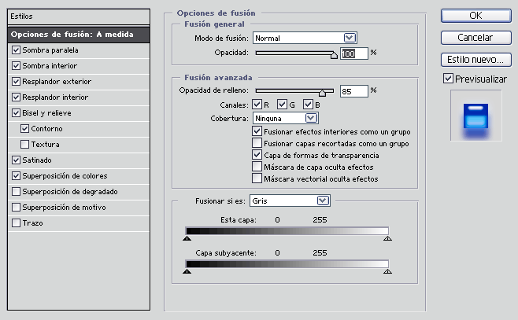This screenshot has height=320, width=518.
Task: Enable the Textura checkbox
Action: [24, 144]
